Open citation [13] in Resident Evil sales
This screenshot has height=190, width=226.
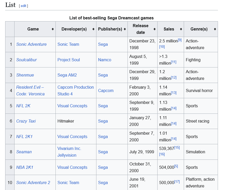tap(174, 93)
